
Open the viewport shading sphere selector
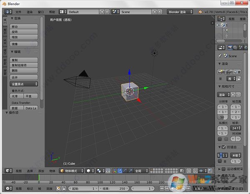pos(90,171)
